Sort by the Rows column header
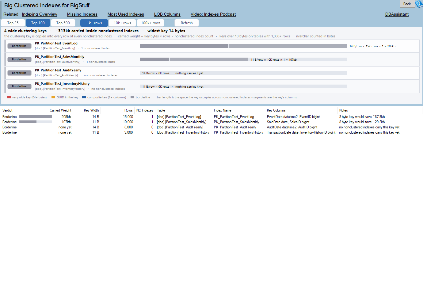Image resolution: width=423 pixels, height=281 pixels. pos(117,110)
